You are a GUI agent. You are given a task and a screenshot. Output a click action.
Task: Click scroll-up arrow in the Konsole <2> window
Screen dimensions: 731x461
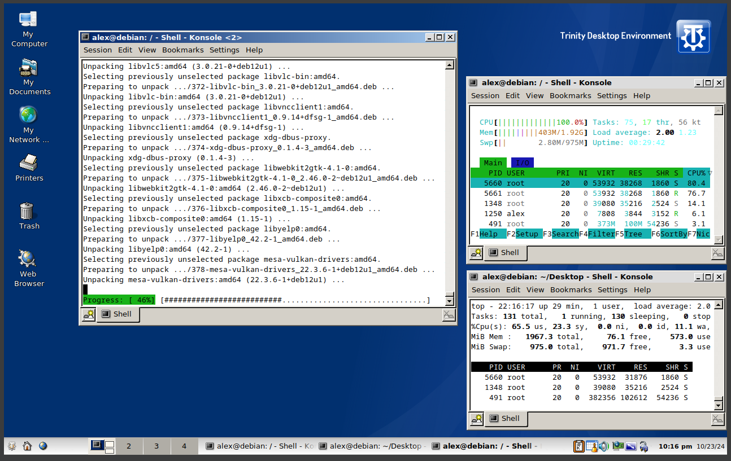point(450,65)
